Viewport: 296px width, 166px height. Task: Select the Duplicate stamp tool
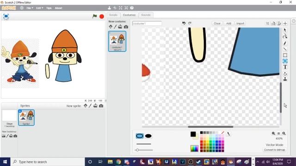[285, 79]
